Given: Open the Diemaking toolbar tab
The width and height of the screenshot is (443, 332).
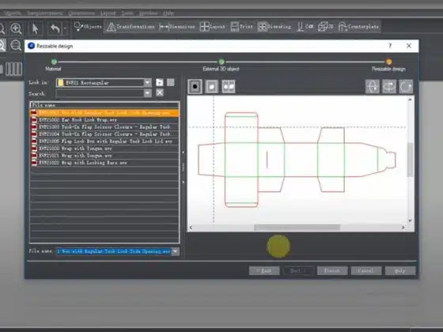Looking at the screenshot, I should (275, 27).
